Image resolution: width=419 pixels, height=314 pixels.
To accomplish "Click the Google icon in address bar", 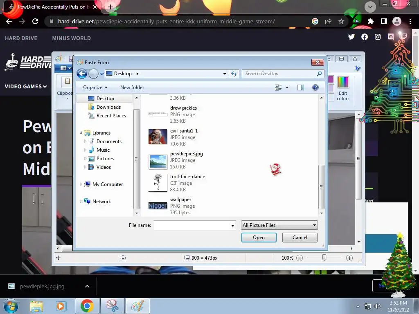I will [315, 21].
